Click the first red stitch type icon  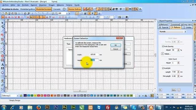pos(3,17)
